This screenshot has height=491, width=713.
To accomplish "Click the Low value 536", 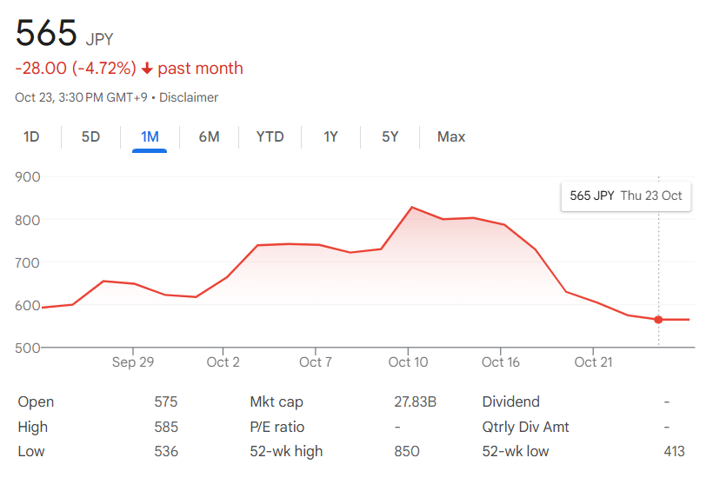I will (166, 451).
